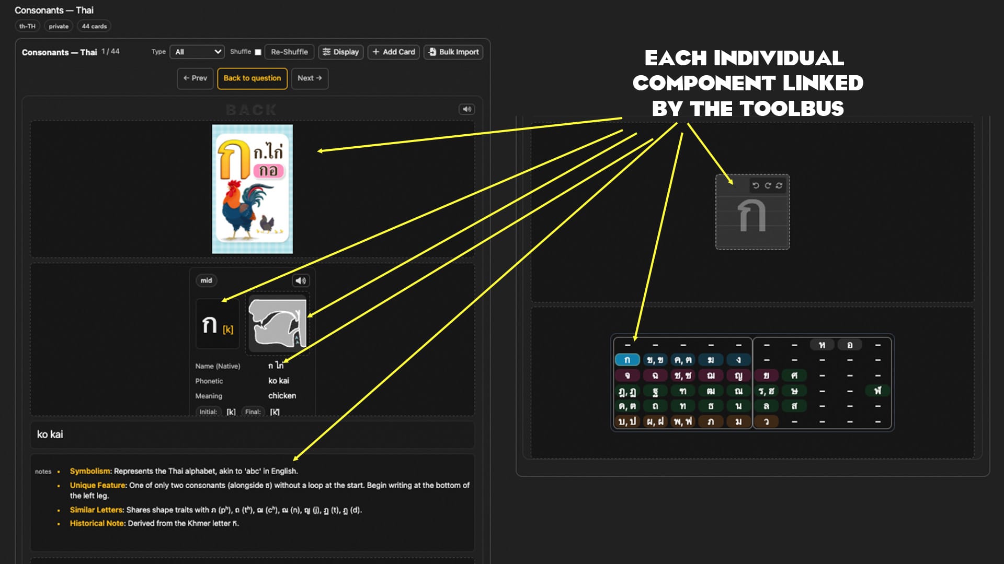Open Bulk Import
This screenshot has height=564, width=1004.
[453, 52]
